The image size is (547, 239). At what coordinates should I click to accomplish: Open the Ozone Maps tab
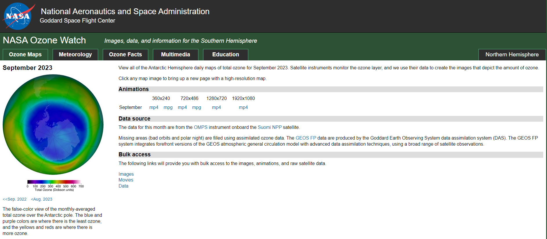[x=25, y=55]
